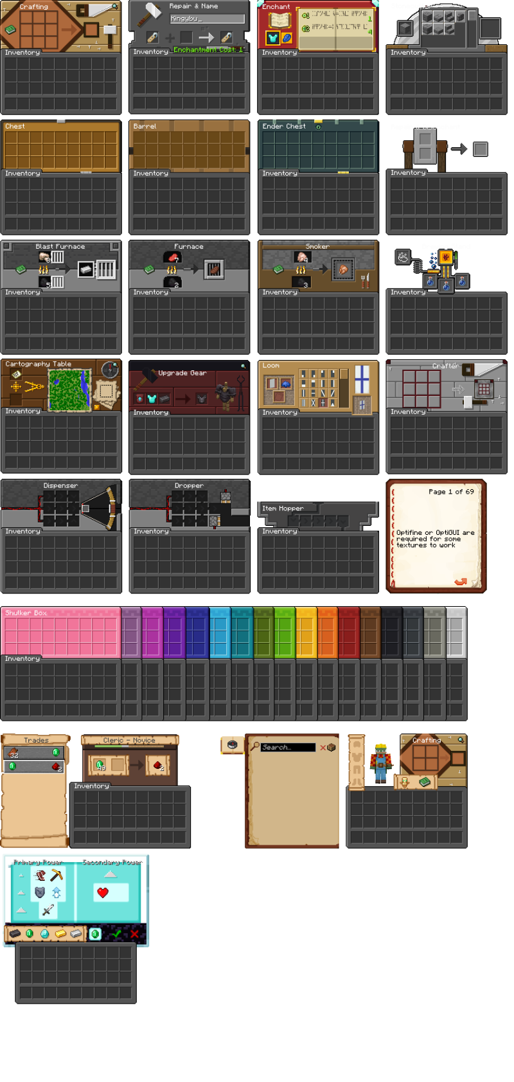
Task: Select the first trade in Trades list
Action: point(35,752)
